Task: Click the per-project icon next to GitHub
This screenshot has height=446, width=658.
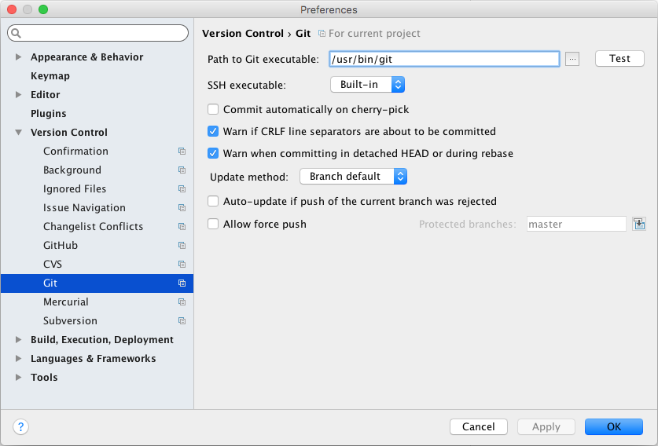Action: [182, 246]
